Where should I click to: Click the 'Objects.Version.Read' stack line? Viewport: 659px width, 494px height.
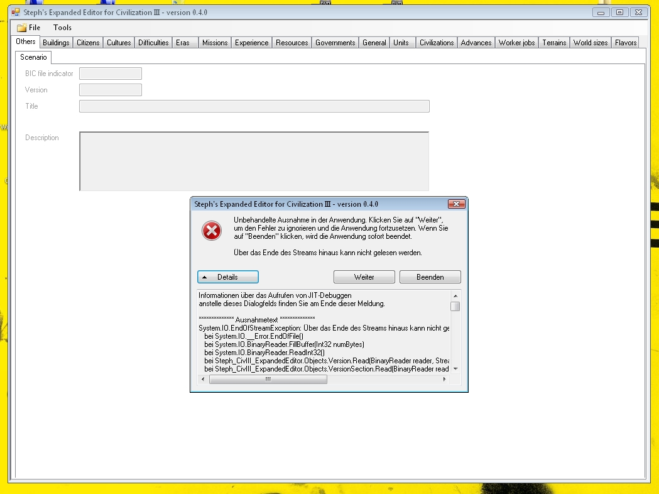pos(327,361)
